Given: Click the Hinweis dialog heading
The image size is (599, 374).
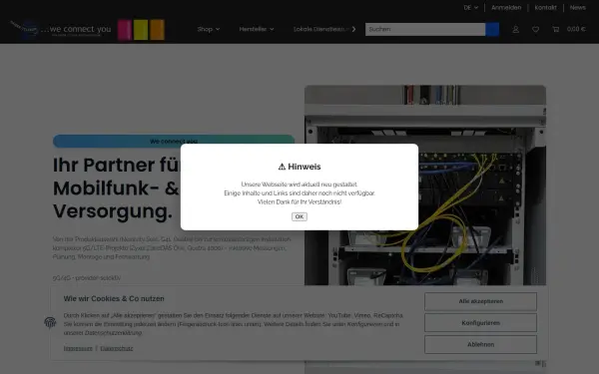Looking at the screenshot, I should click(x=299, y=167).
